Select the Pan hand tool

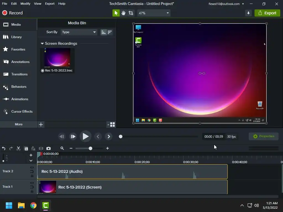[124, 13]
